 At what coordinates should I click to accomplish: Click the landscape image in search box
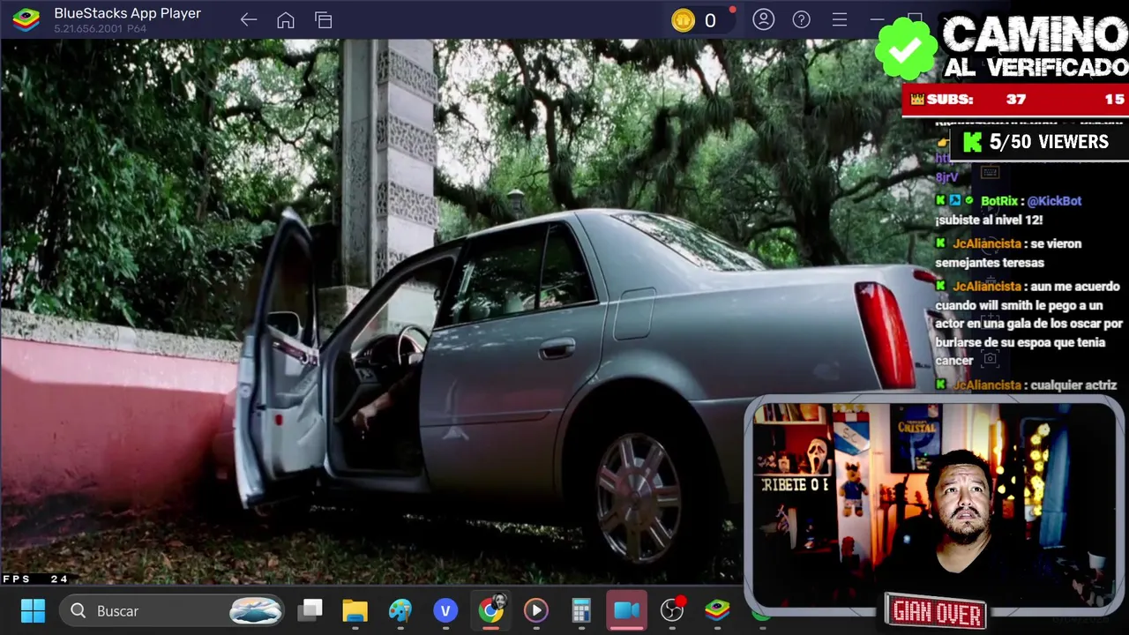click(256, 610)
